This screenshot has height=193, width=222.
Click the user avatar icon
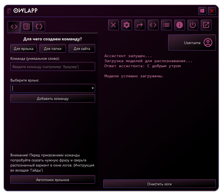pyautogui.click(x=208, y=43)
